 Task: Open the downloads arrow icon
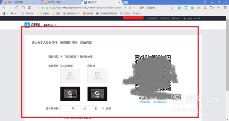coord(199,8)
